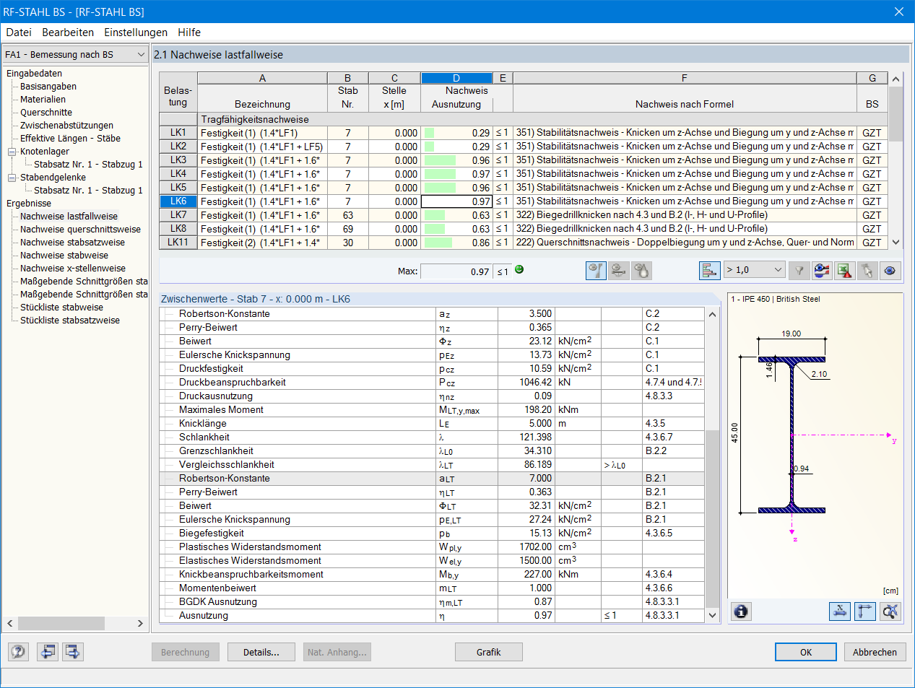Click LK11 utilization bar cell 0.86
The image size is (915, 688).
tap(456, 243)
